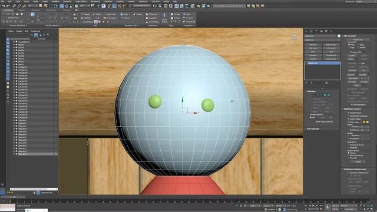Screen dimensions: 377x212
Task: Click the large Set Keys plus button
Action: pyautogui.click(x=328, y=207)
